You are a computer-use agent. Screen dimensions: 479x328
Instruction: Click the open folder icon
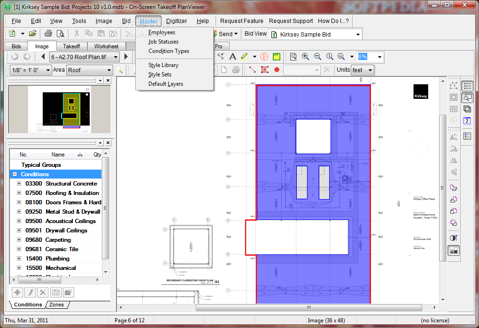coord(32,34)
